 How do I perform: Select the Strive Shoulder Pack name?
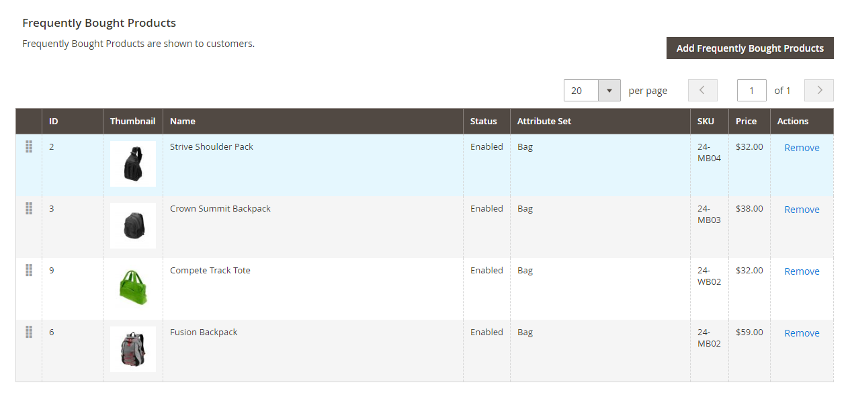(212, 146)
